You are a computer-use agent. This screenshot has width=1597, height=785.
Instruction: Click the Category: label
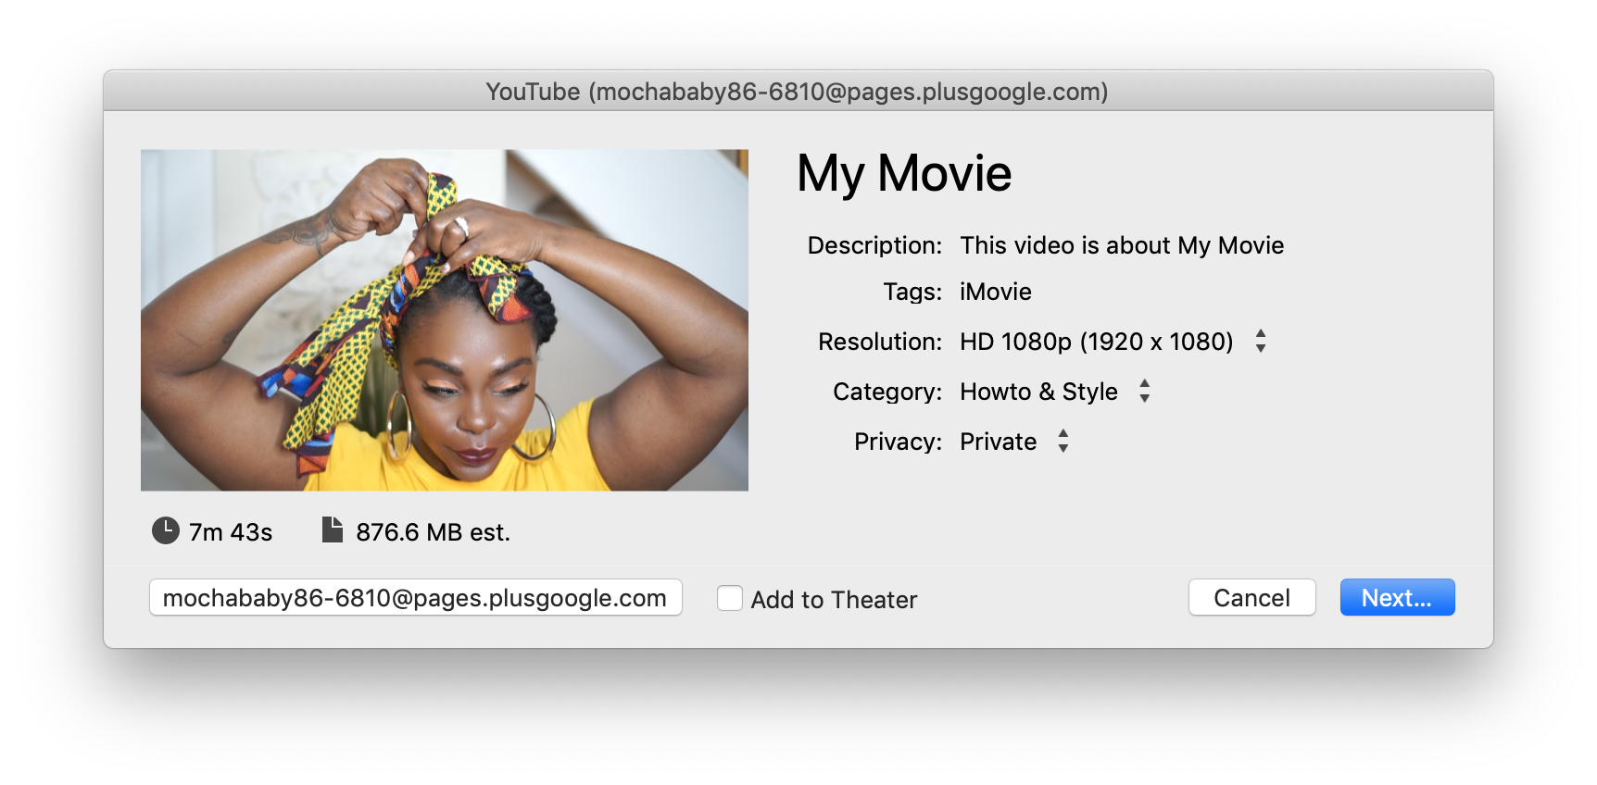coord(887,392)
